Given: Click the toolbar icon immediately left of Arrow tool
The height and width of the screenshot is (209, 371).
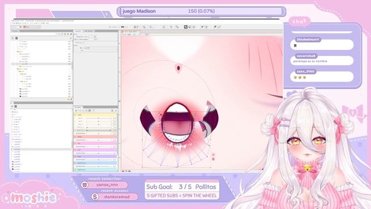Looking at the screenshot, I should click(x=177, y=27).
